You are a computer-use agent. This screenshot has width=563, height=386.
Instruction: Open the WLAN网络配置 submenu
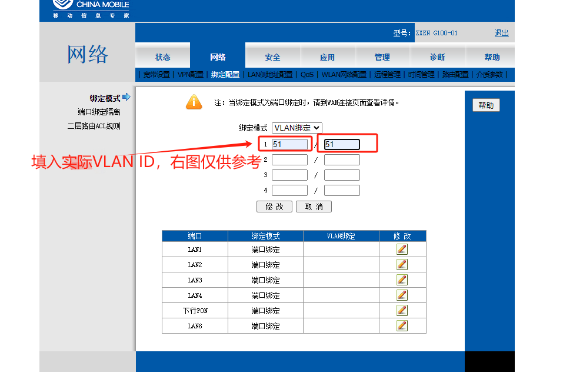[344, 75]
